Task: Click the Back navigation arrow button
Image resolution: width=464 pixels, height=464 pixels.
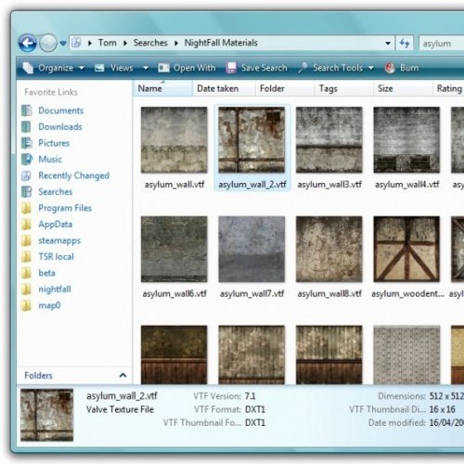Action: point(28,43)
